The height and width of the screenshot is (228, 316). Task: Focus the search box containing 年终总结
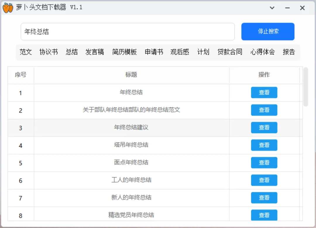coord(128,32)
